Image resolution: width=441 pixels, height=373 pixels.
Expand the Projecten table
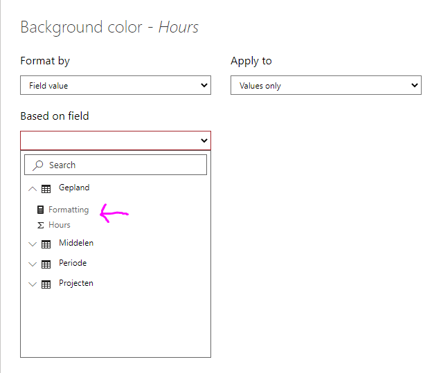coord(33,284)
